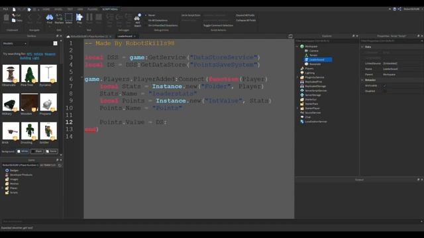Click the Paste clipboard icon
The height and width of the screenshot is (238, 424).
click(x=6, y=18)
